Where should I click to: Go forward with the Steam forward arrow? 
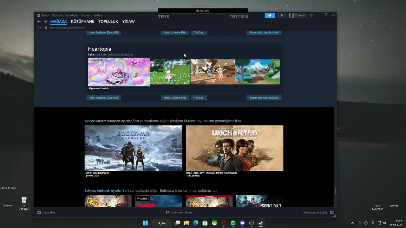click(x=45, y=22)
